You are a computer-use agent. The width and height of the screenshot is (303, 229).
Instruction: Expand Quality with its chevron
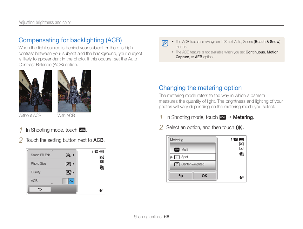click(x=73, y=172)
